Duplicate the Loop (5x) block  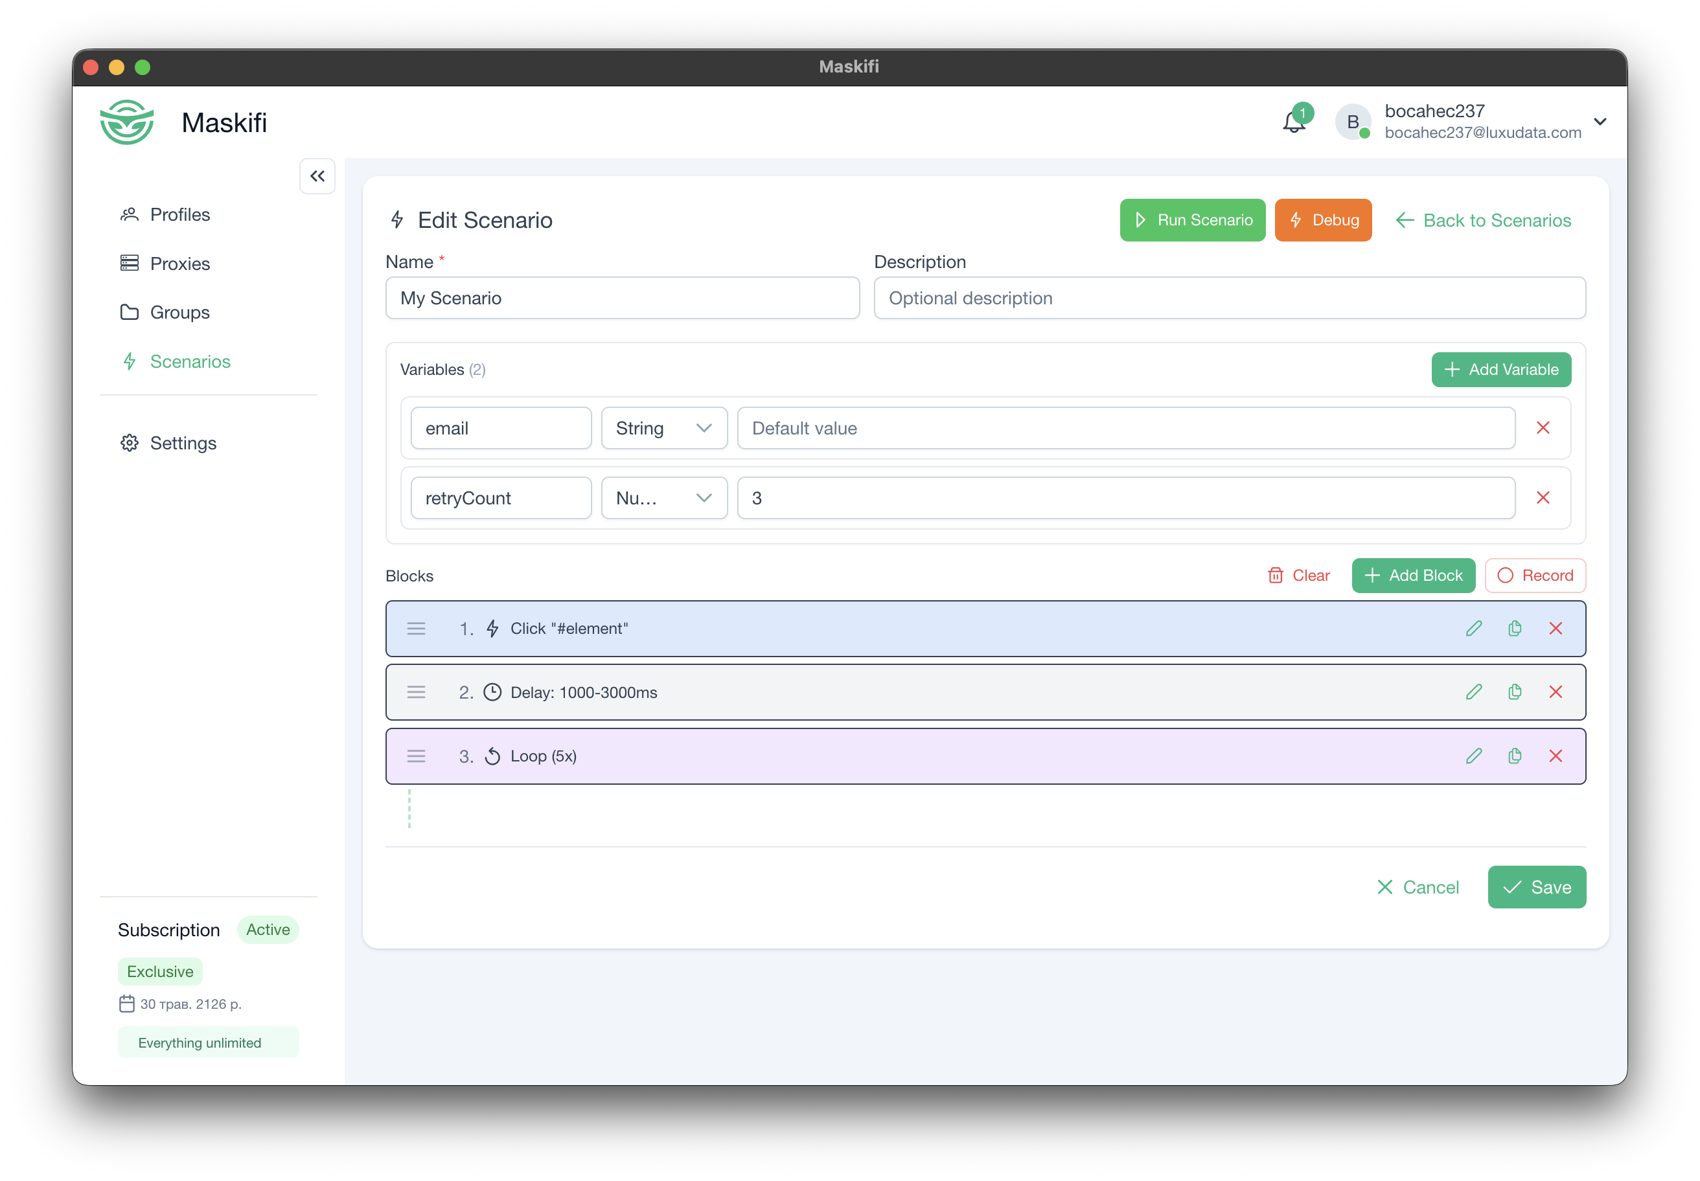click(x=1515, y=756)
